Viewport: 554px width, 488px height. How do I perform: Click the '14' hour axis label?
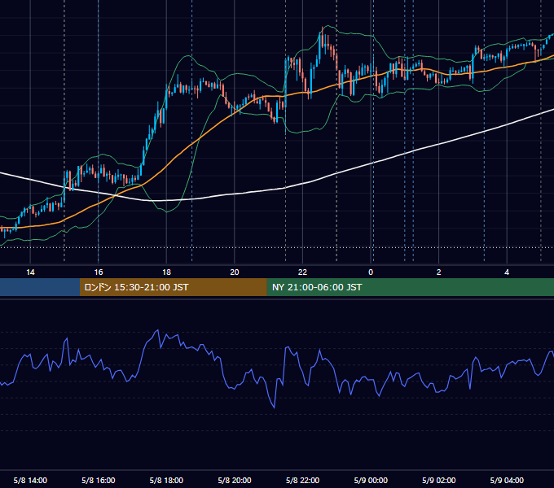pyautogui.click(x=30, y=272)
